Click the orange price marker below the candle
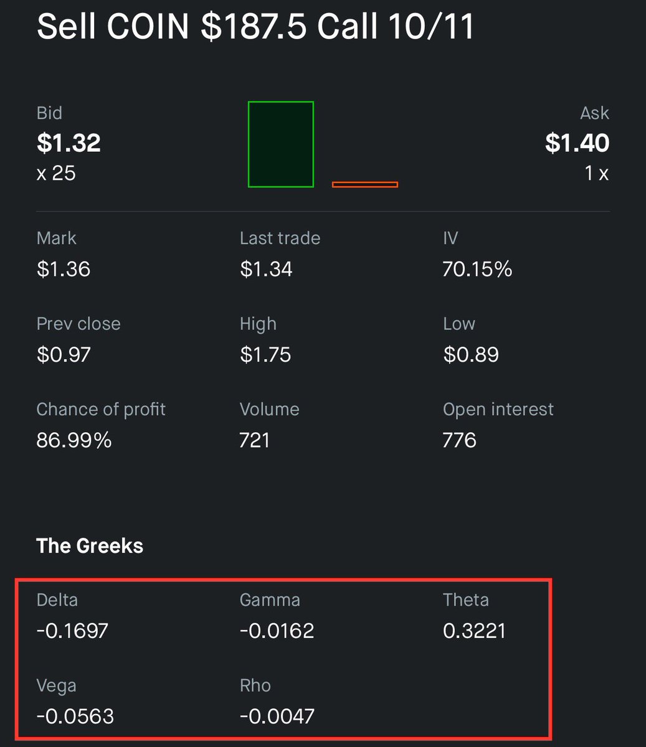 tap(365, 184)
